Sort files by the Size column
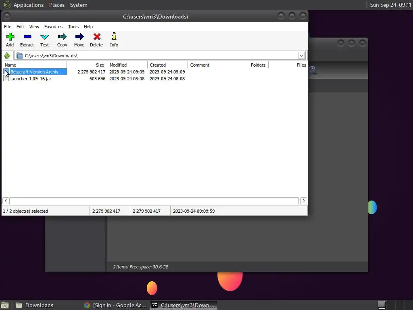Image resolution: width=413 pixels, height=310 pixels. click(87, 65)
